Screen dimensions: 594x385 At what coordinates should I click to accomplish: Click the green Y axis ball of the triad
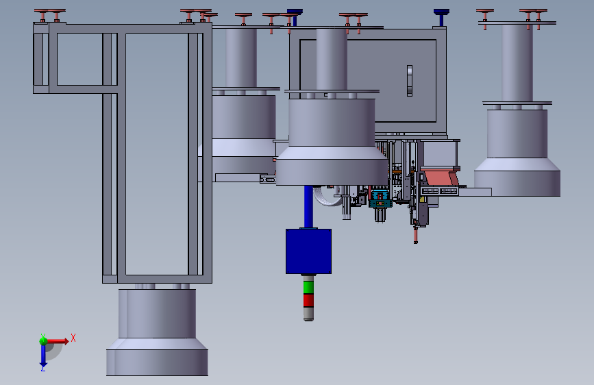[x=43, y=340]
